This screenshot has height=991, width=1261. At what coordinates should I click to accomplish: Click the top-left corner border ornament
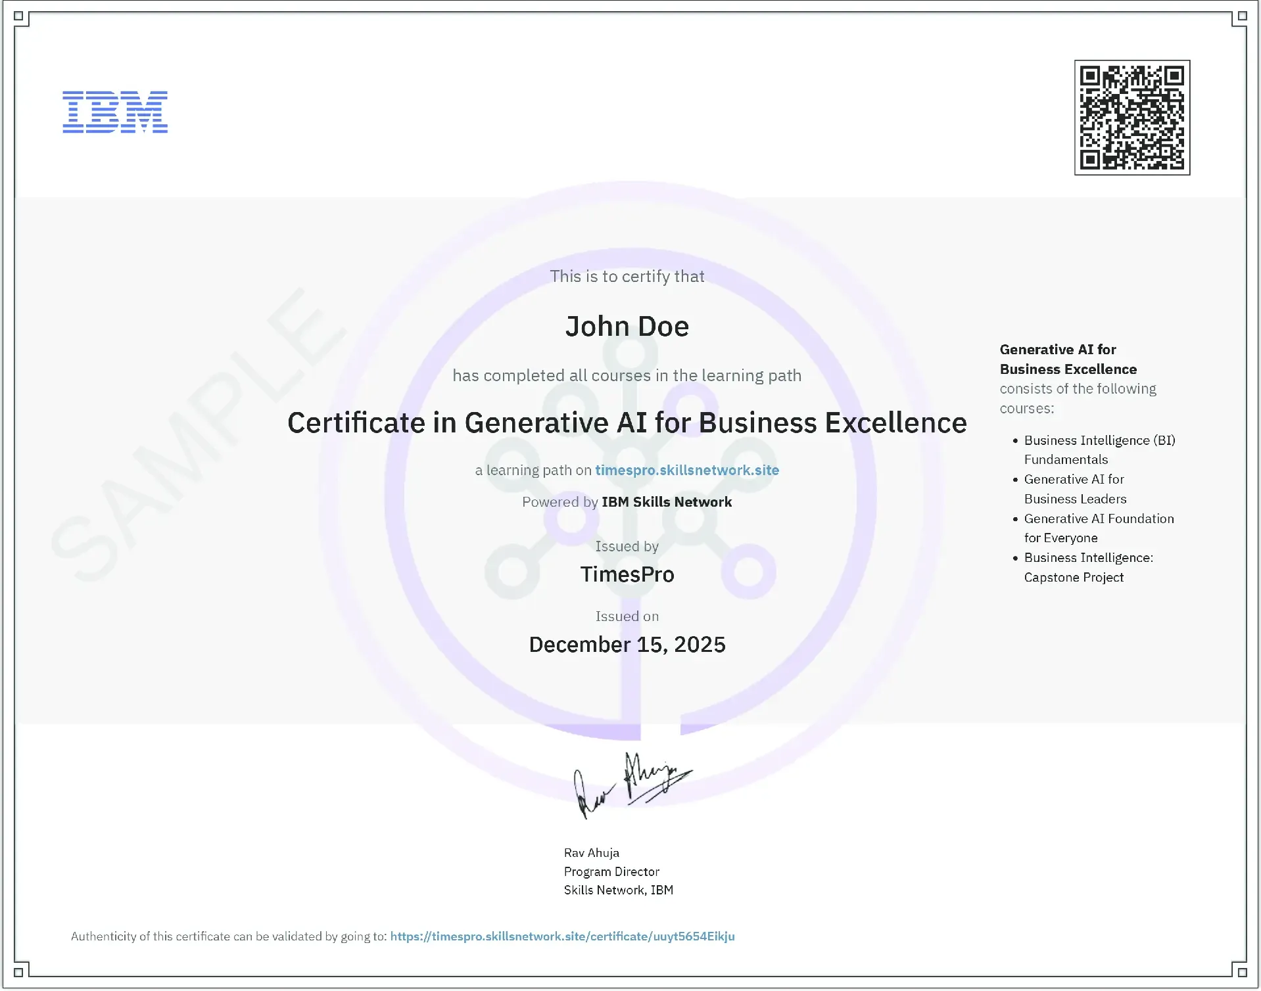(x=20, y=17)
